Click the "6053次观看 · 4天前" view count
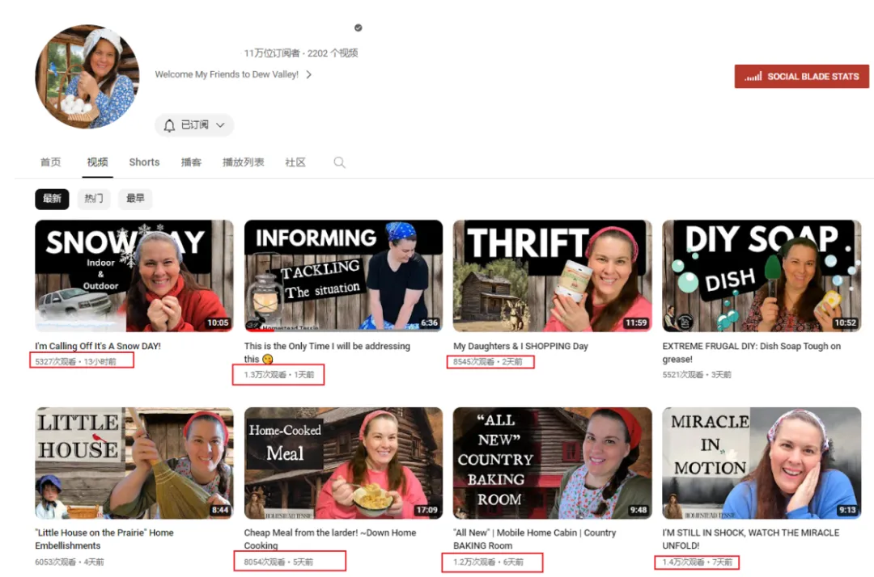This screenshot has width=874, height=577. coord(70,562)
